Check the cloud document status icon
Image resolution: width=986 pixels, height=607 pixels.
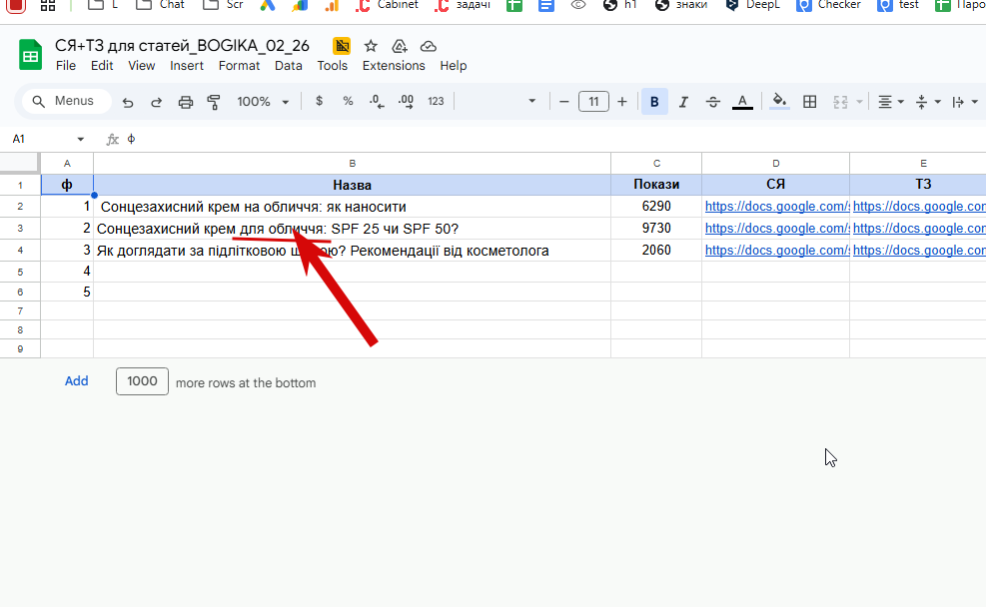429,46
